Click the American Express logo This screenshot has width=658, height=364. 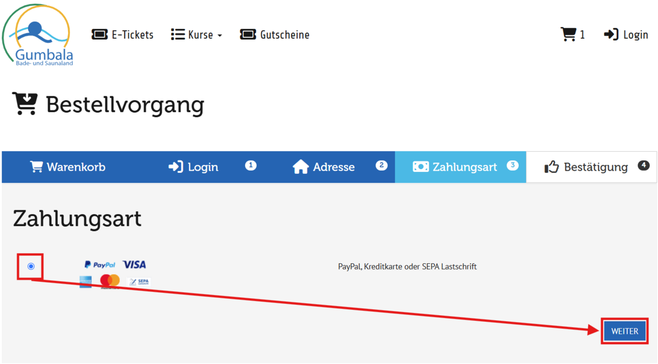pos(86,281)
